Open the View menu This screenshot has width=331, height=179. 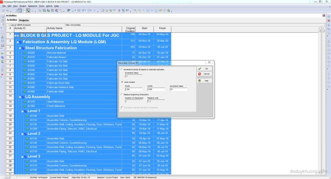tap(15, 6)
